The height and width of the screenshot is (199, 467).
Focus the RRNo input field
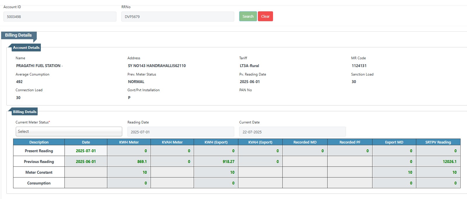pyautogui.click(x=178, y=17)
